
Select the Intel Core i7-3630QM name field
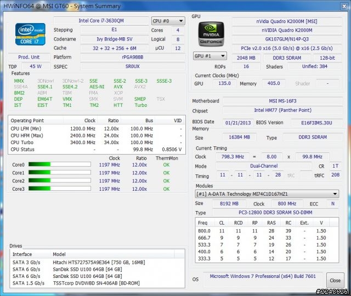coord(101,21)
